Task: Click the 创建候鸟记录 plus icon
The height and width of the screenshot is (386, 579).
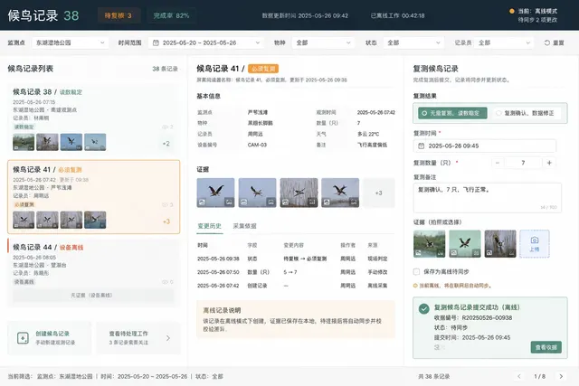Action: [x=23, y=338]
